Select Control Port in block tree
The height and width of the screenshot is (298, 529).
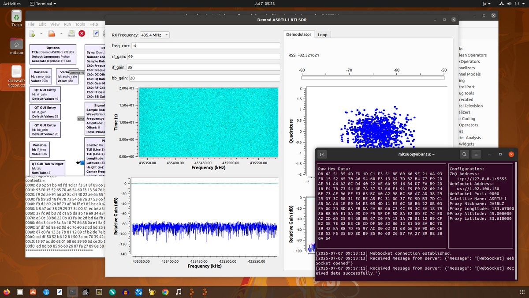(x=466, y=87)
